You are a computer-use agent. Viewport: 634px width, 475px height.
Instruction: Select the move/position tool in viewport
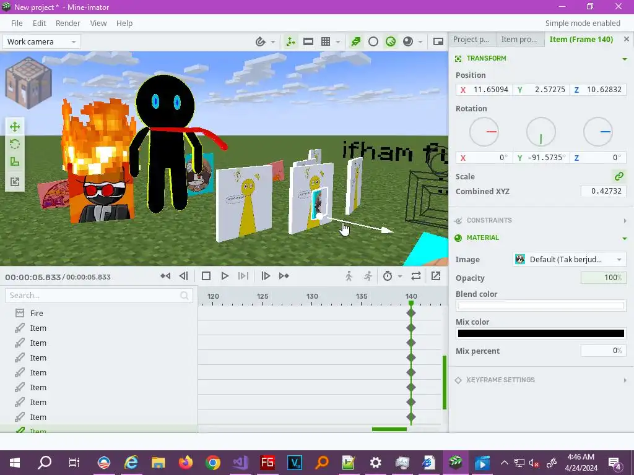[15, 127]
